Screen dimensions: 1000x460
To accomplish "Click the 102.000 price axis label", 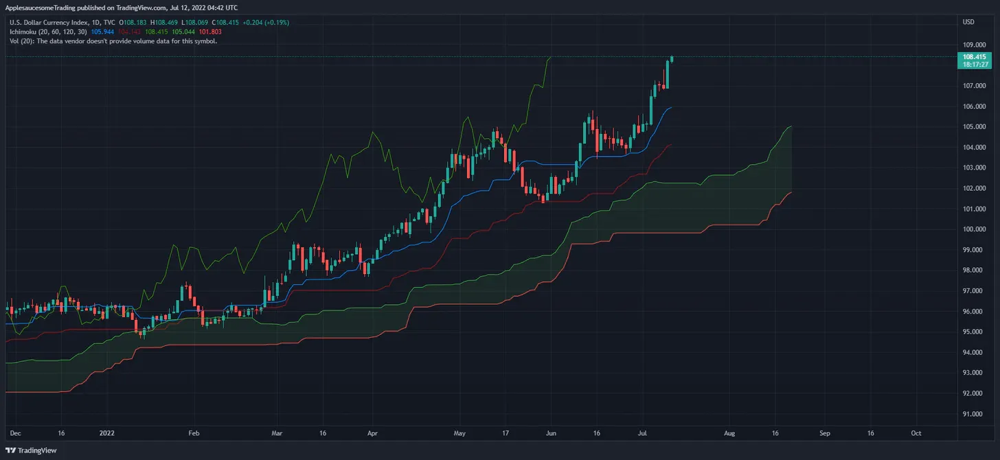I will pyautogui.click(x=975, y=189).
